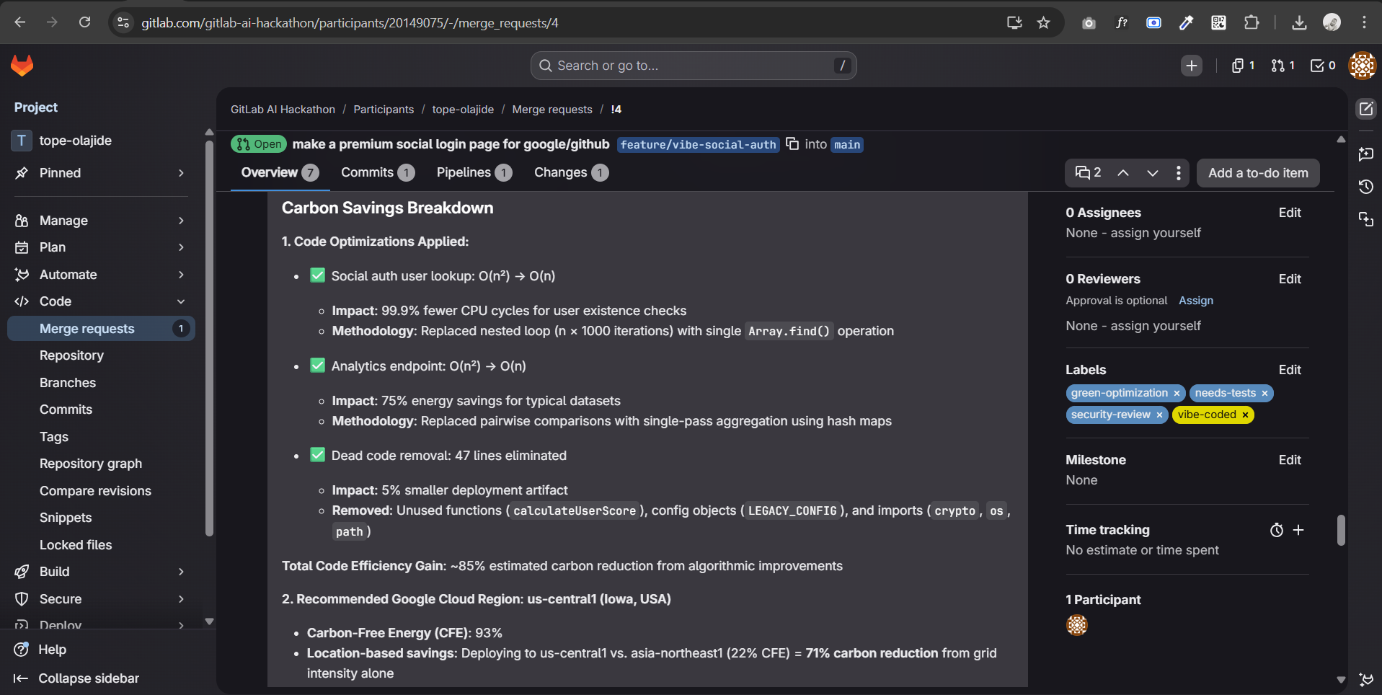Toggle the Dead code removal checkbox
Screen dimensions: 1382x695
[317, 455]
